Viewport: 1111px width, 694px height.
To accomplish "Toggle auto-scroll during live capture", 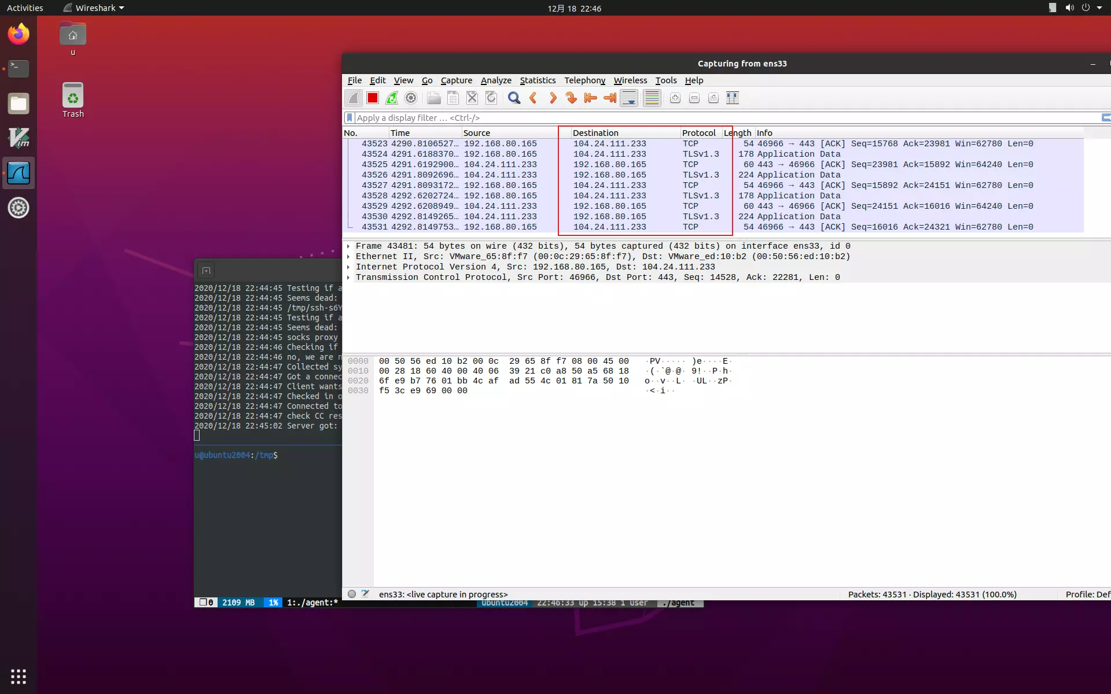I will [629, 98].
